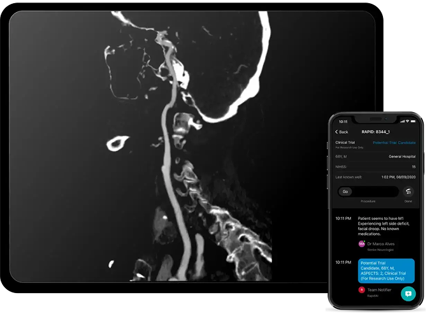The image size is (446, 316).
Task: Tap the General Hospital row
Action: pyautogui.click(x=375, y=157)
